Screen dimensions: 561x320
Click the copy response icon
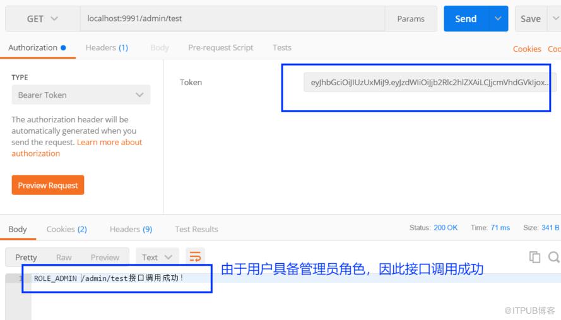click(x=534, y=257)
